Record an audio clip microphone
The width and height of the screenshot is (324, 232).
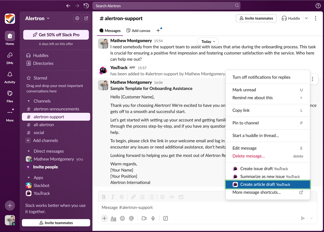[153, 218]
